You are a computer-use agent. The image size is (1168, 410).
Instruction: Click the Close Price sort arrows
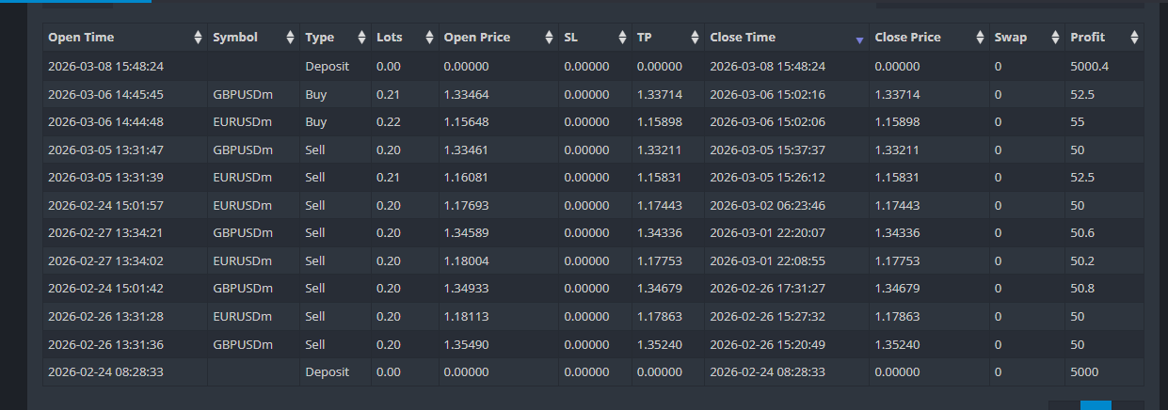tap(980, 38)
